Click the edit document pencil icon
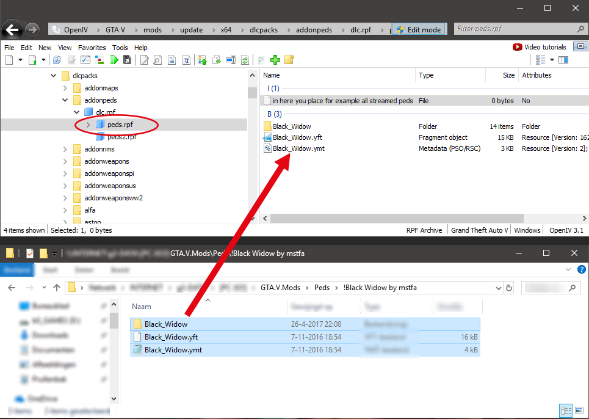 (x=144, y=60)
